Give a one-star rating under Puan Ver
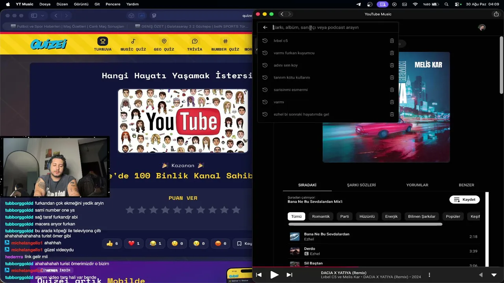The height and width of the screenshot is (283, 504). (130, 210)
